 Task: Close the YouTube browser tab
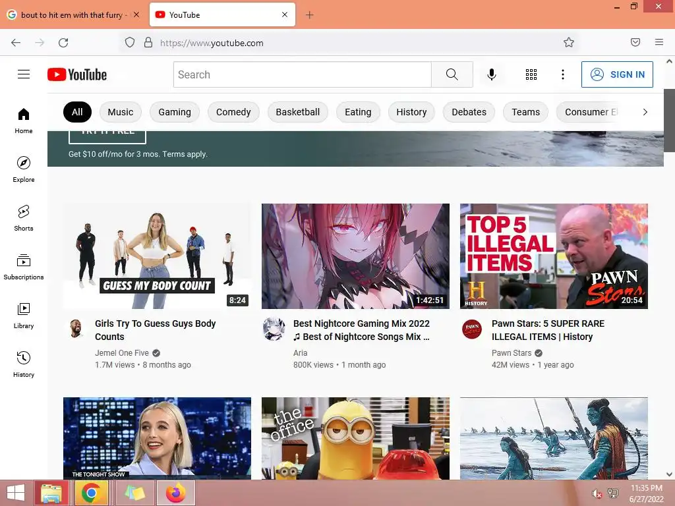pos(285,14)
